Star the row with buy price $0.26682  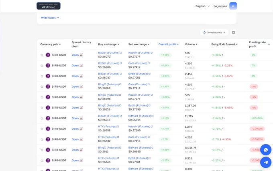(42, 139)
